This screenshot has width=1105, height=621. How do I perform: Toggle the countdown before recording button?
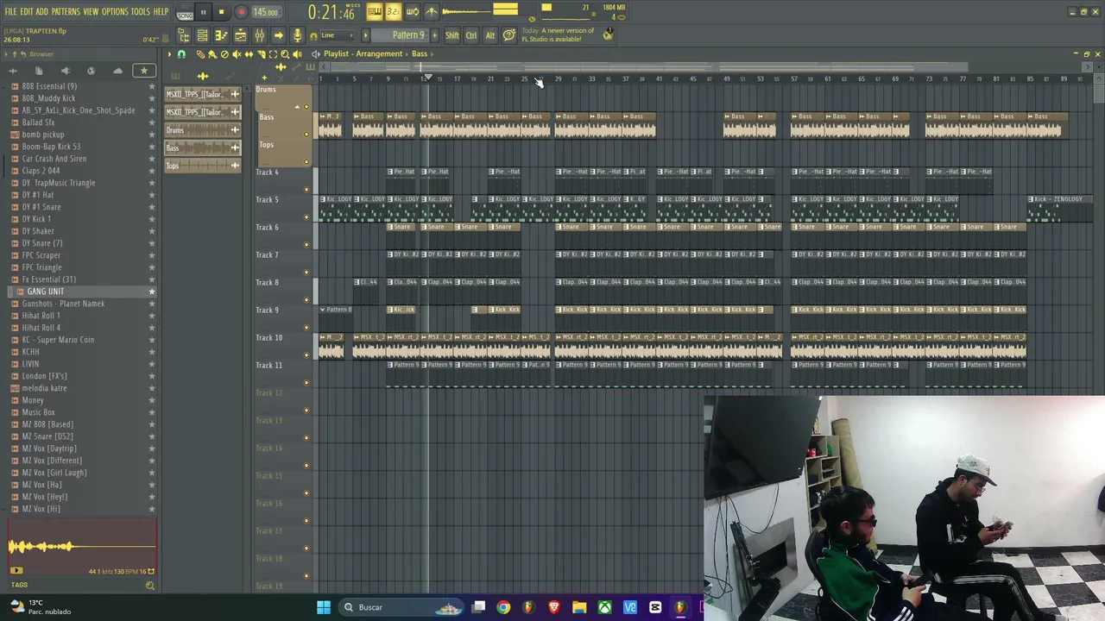(393, 12)
